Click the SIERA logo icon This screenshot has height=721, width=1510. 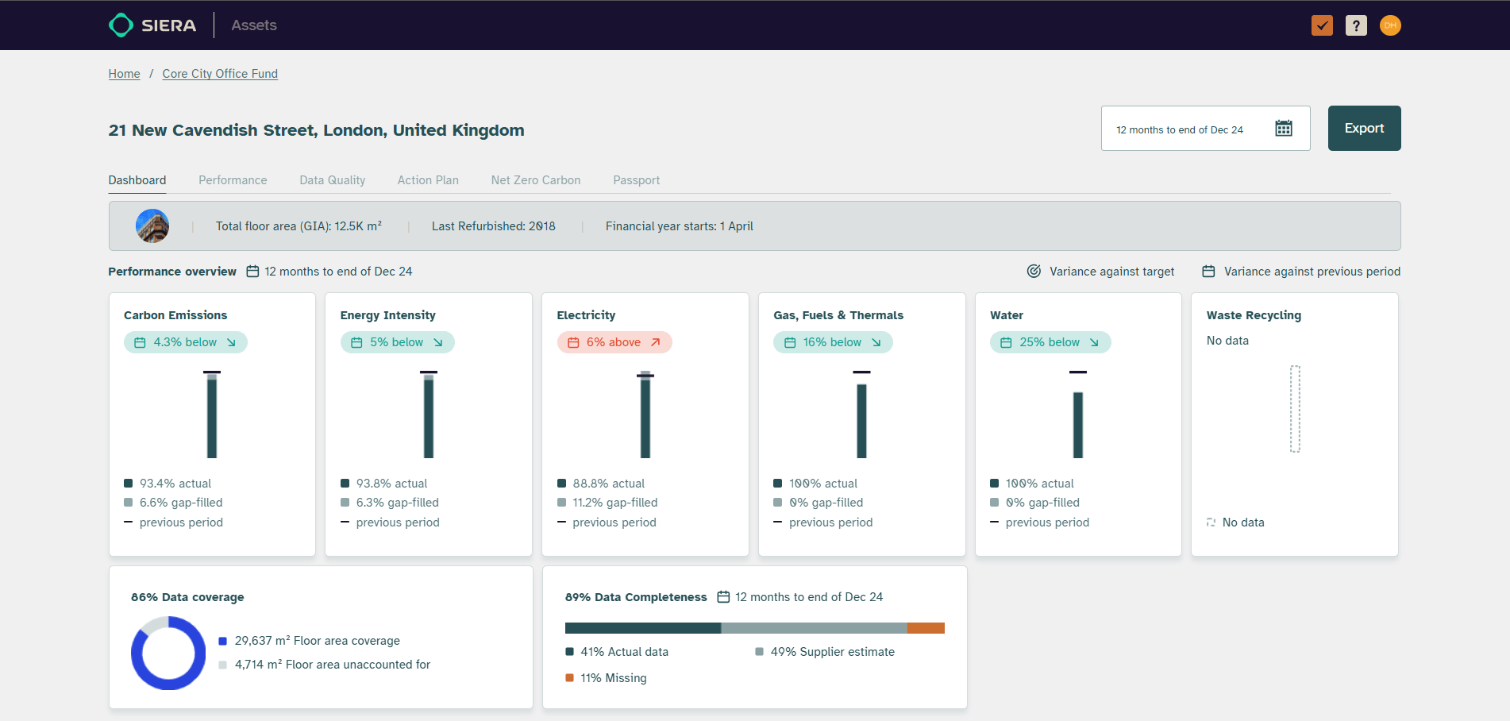pos(121,25)
